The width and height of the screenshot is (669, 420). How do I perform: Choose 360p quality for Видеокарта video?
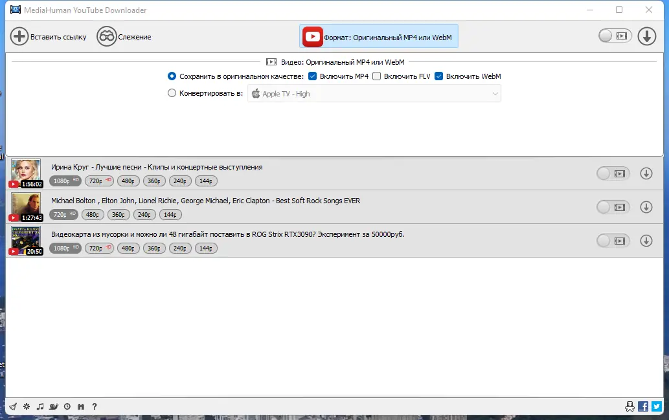coord(154,248)
